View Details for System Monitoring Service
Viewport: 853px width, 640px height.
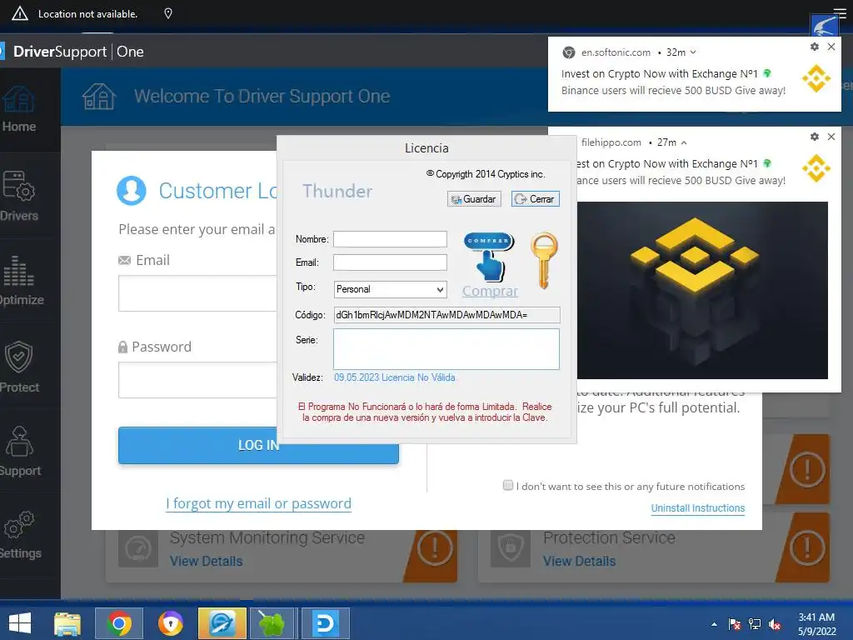coord(207,561)
